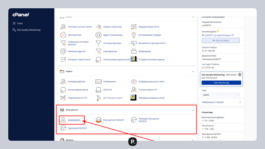Open Git Version Control icon
Image resolution: width=265 pixels, height=149 pixels.
[x=98, y=98]
